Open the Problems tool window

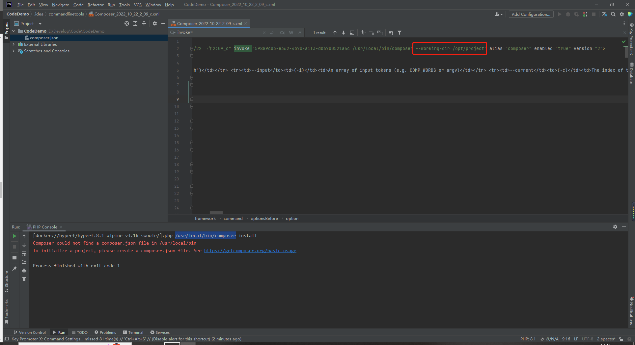105,332
